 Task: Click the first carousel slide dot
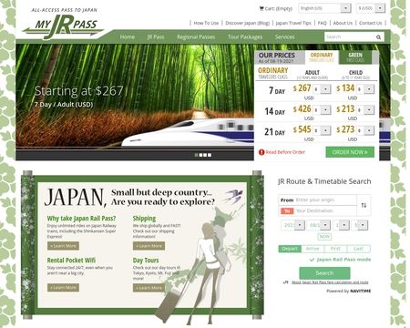[x=196, y=155]
